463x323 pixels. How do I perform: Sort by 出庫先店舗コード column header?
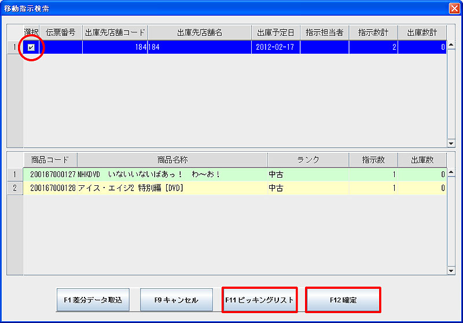click(x=115, y=32)
